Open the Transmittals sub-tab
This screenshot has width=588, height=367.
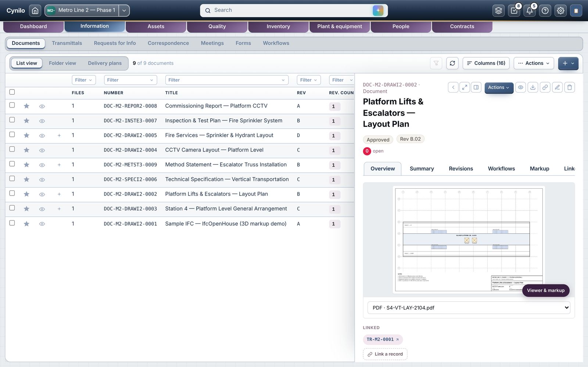pos(67,43)
